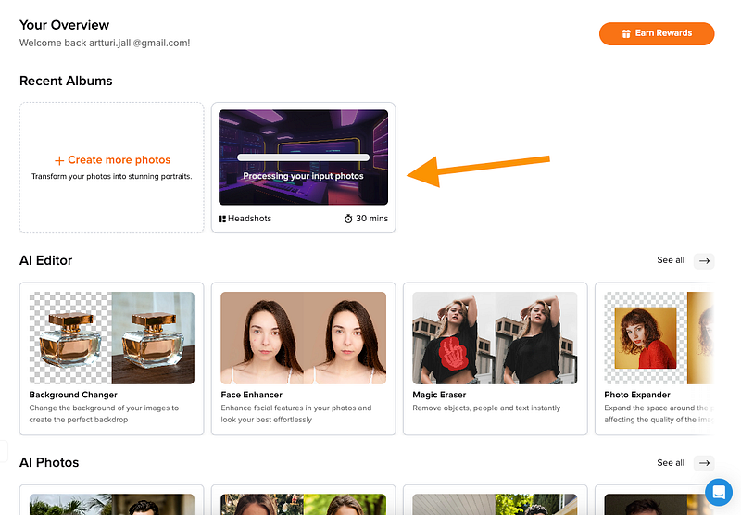Click the gift icon in Earn Rewards
The width and height of the screenshot is (741, 515).
[x=626, y=33]
